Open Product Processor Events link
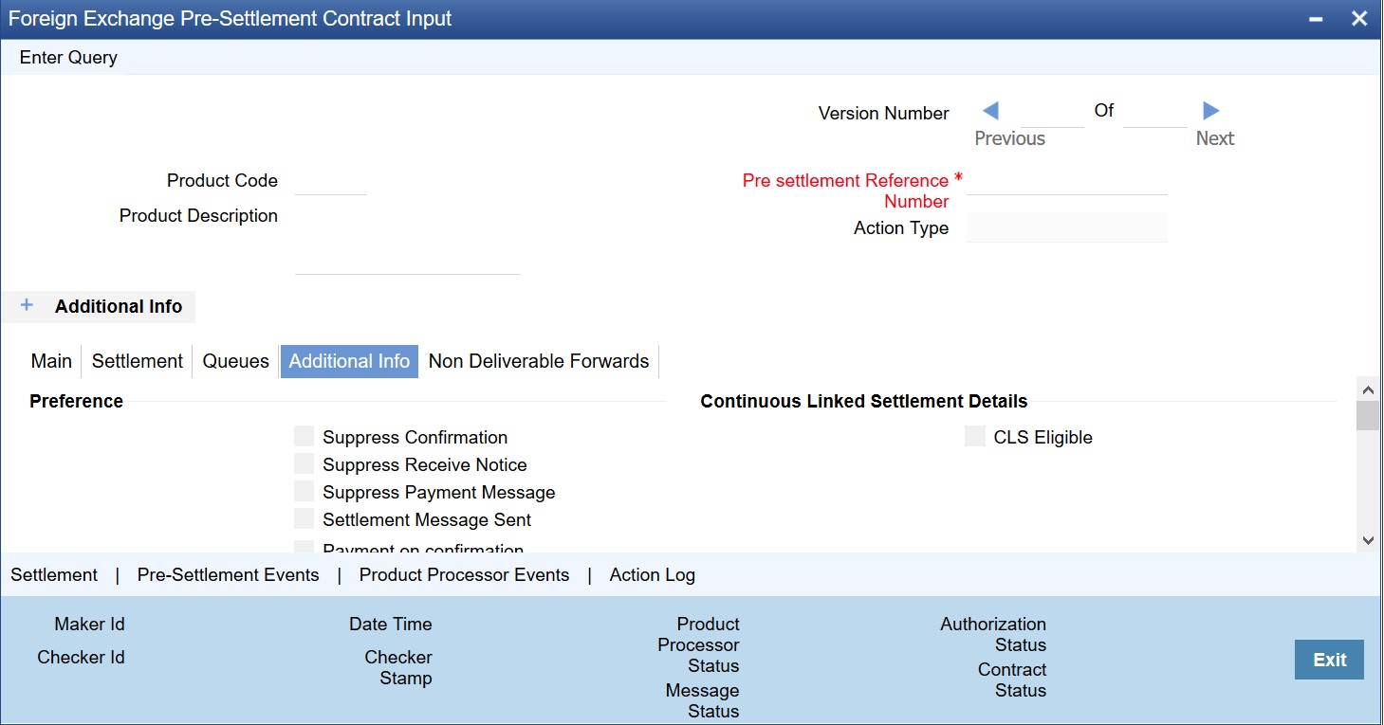Viewport: 1384px width, 725px height. (465, 574)
